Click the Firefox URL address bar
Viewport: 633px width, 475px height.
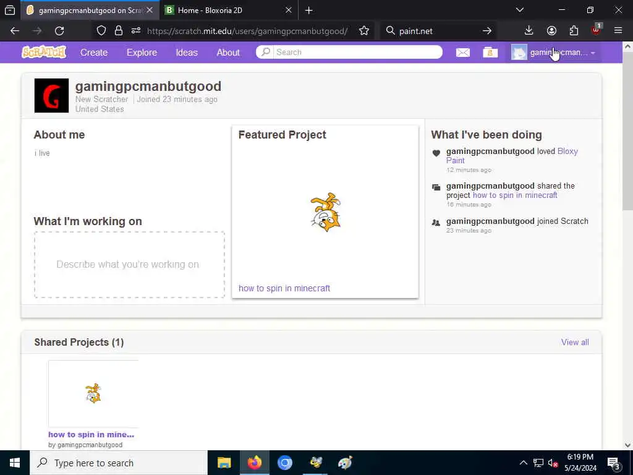pos(247,31)
